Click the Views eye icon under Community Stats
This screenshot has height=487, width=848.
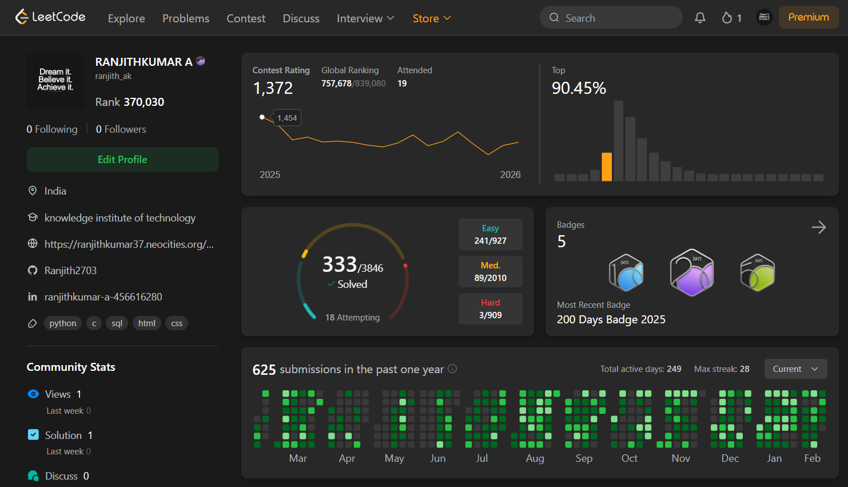33,394
